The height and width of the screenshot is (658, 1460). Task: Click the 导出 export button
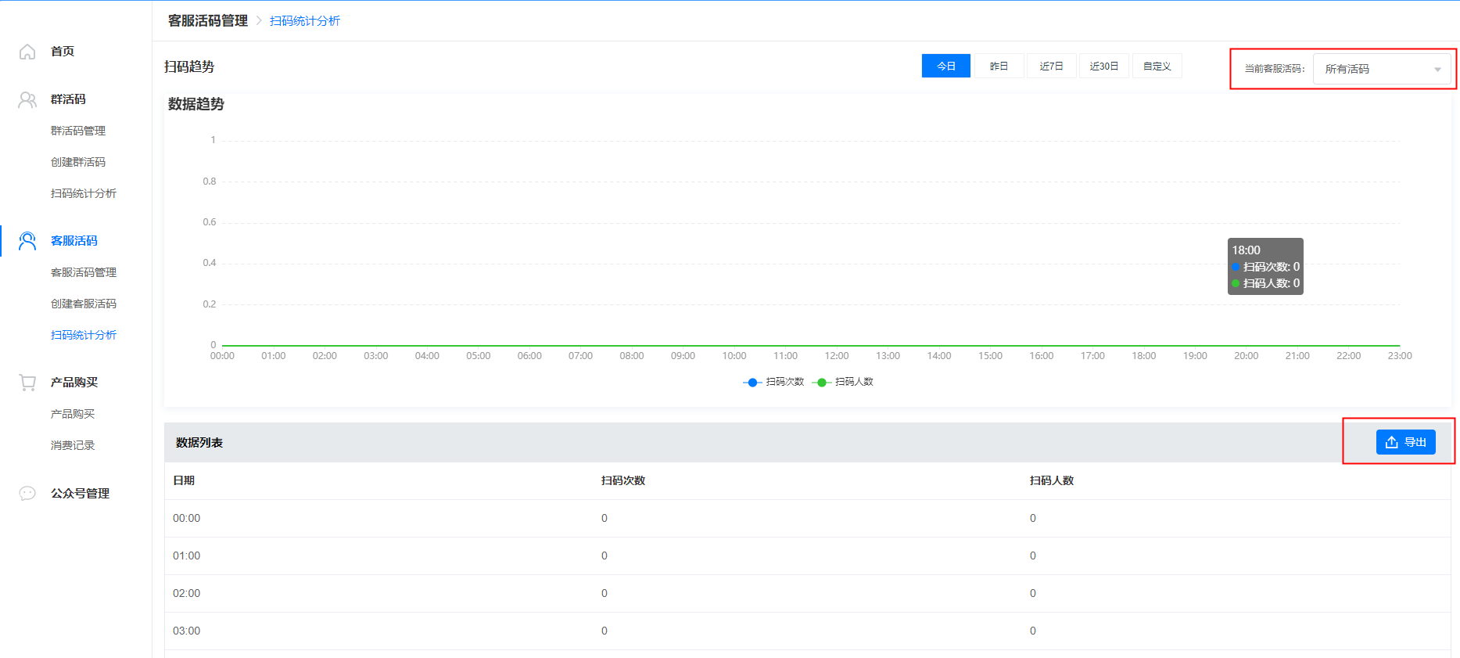click(x=1405, y=442)
